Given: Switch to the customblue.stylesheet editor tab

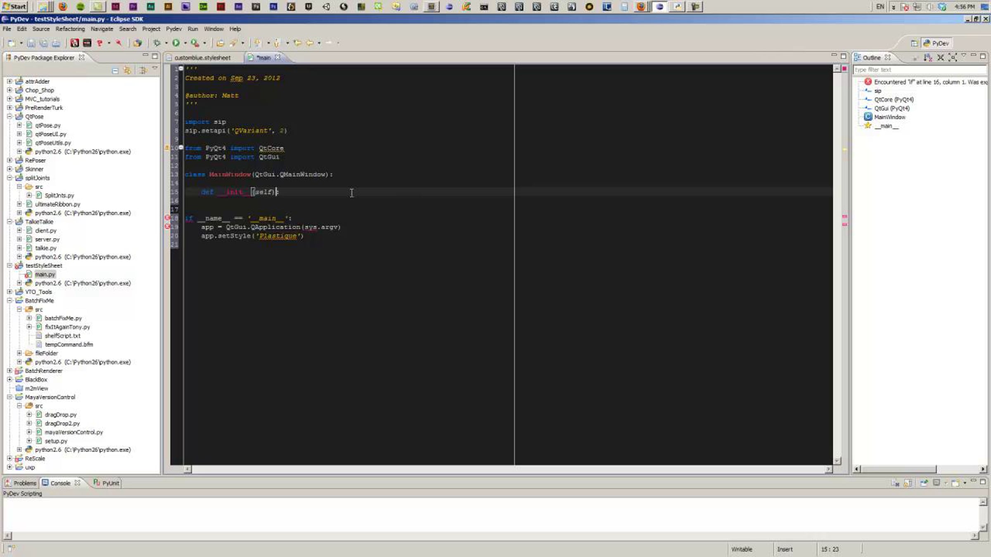Looking at the screenshot, I should (202, 58).
